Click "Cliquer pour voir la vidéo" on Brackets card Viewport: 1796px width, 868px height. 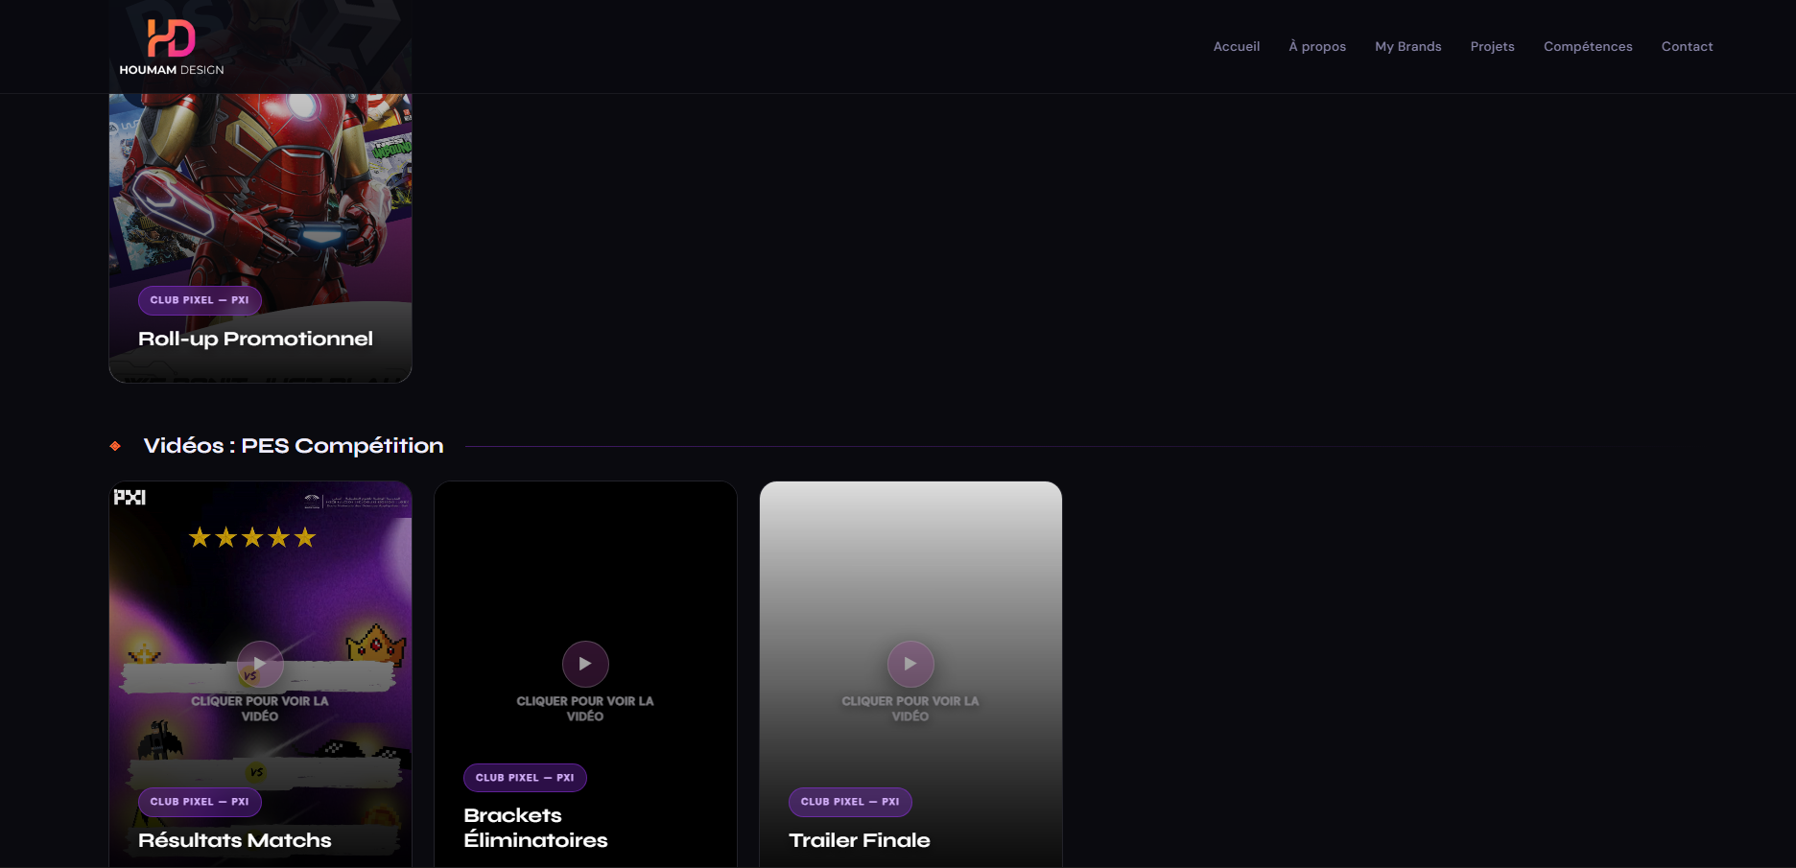click(x=585, y=709)
